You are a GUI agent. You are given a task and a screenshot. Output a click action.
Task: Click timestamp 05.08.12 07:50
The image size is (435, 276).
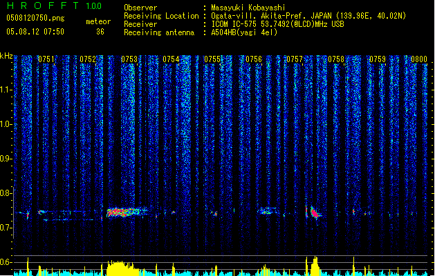click(35, 32)
